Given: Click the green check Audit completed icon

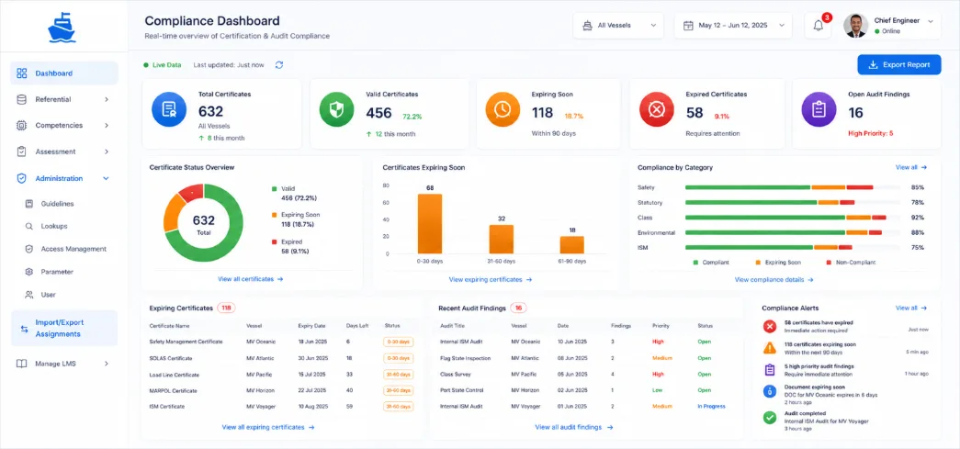Looking at the screenshot, I should tap(770, 417).
